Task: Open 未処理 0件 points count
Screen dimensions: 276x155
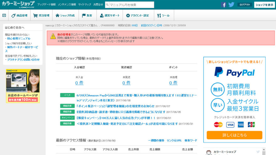Action: point(173,83)
